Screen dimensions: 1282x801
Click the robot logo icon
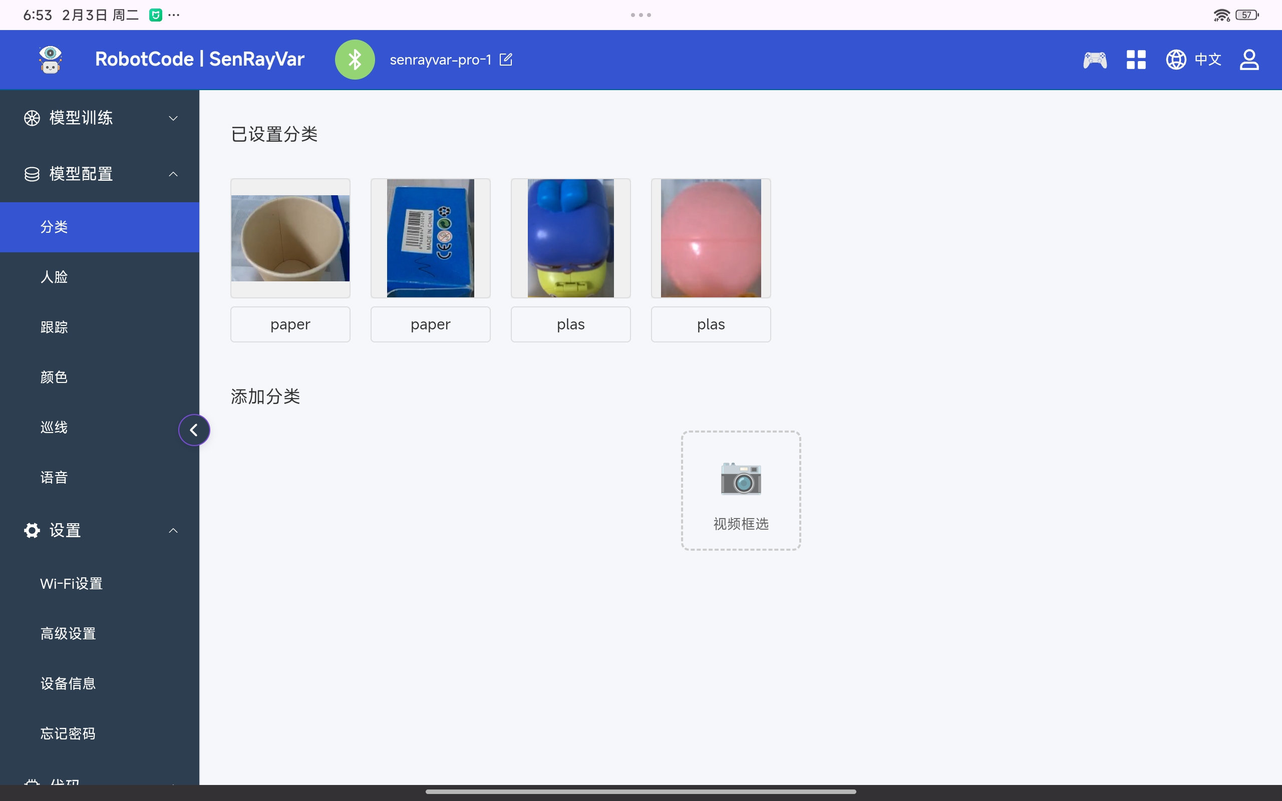pyautogui.click(x=50, y=60)
